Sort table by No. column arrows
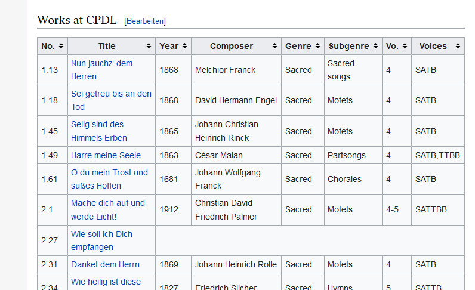The height and width of the screenshot is (290, 475). [61, 46]
